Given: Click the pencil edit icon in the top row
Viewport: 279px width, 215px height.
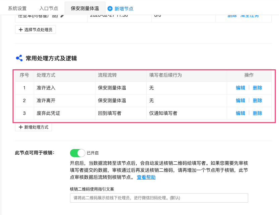Looking at the screenshot, I should click(62, 16).
